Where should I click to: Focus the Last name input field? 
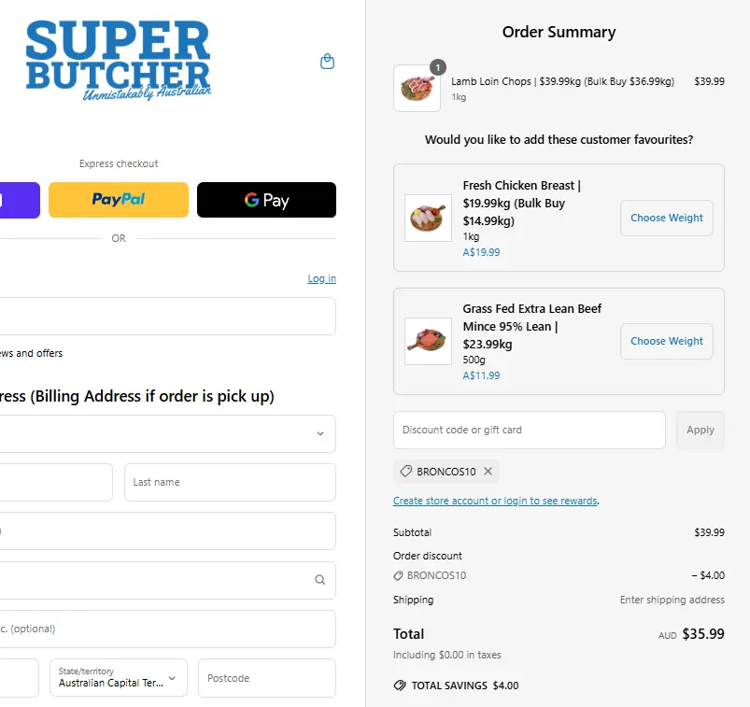[x=230, y=482]
